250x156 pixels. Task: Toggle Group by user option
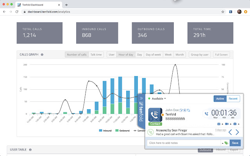click(x=199, y=55)
